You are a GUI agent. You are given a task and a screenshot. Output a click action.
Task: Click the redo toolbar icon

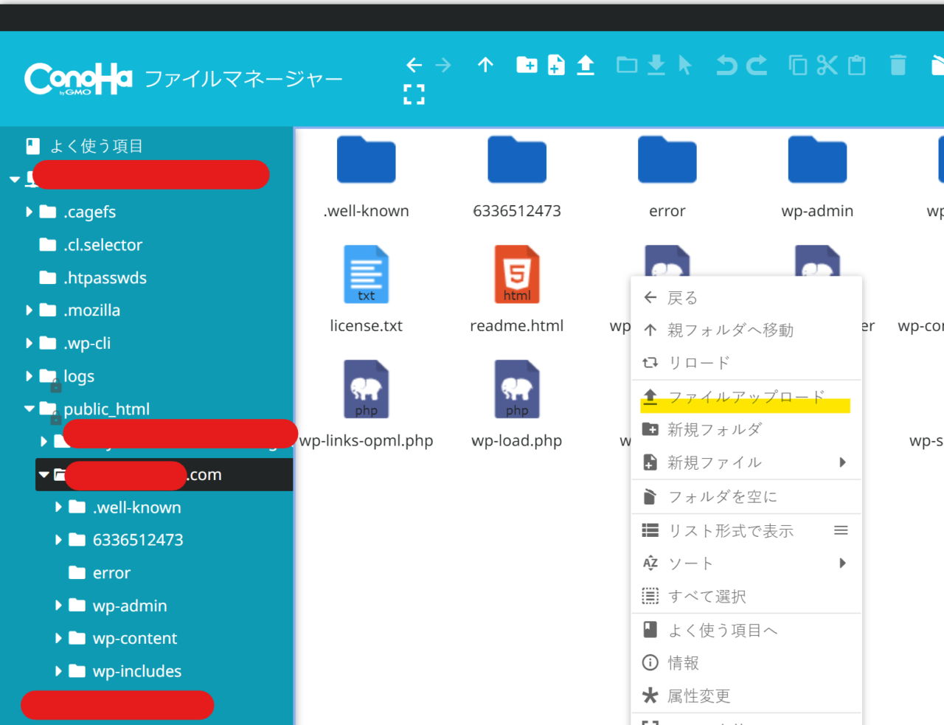[x=757, y=65]
